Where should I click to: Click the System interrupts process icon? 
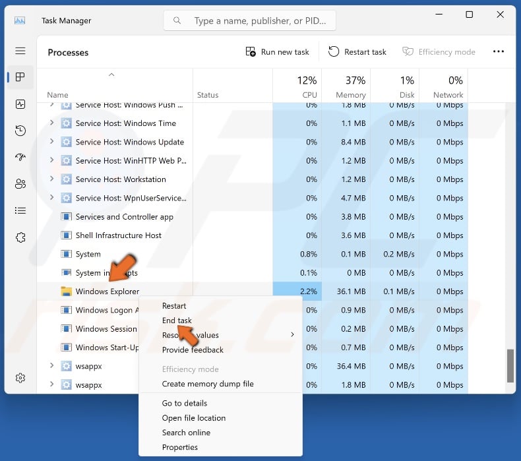point(66,273)
